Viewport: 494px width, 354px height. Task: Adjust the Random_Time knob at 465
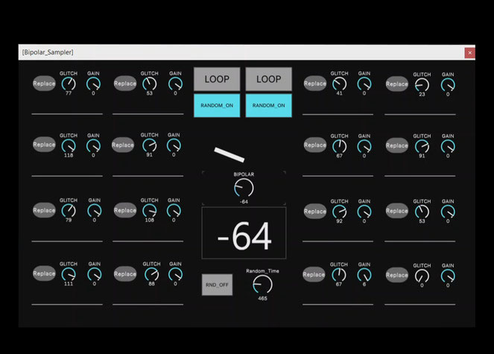pyautogui.click(x=262, y=285)
